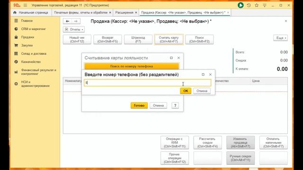Open the 1C main menu hamburger icon
Screen dimensions: 303x170
point(25,5)
